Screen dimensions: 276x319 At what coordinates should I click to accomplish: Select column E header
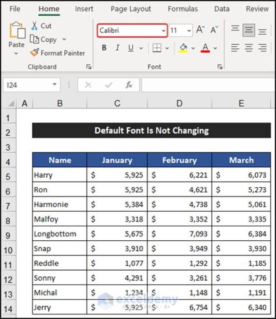click(241, 103)
